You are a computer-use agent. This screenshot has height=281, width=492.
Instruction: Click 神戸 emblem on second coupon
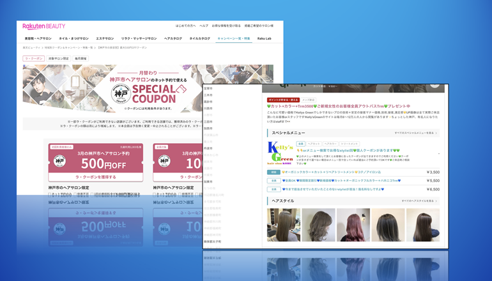click(x=164, y=161)
